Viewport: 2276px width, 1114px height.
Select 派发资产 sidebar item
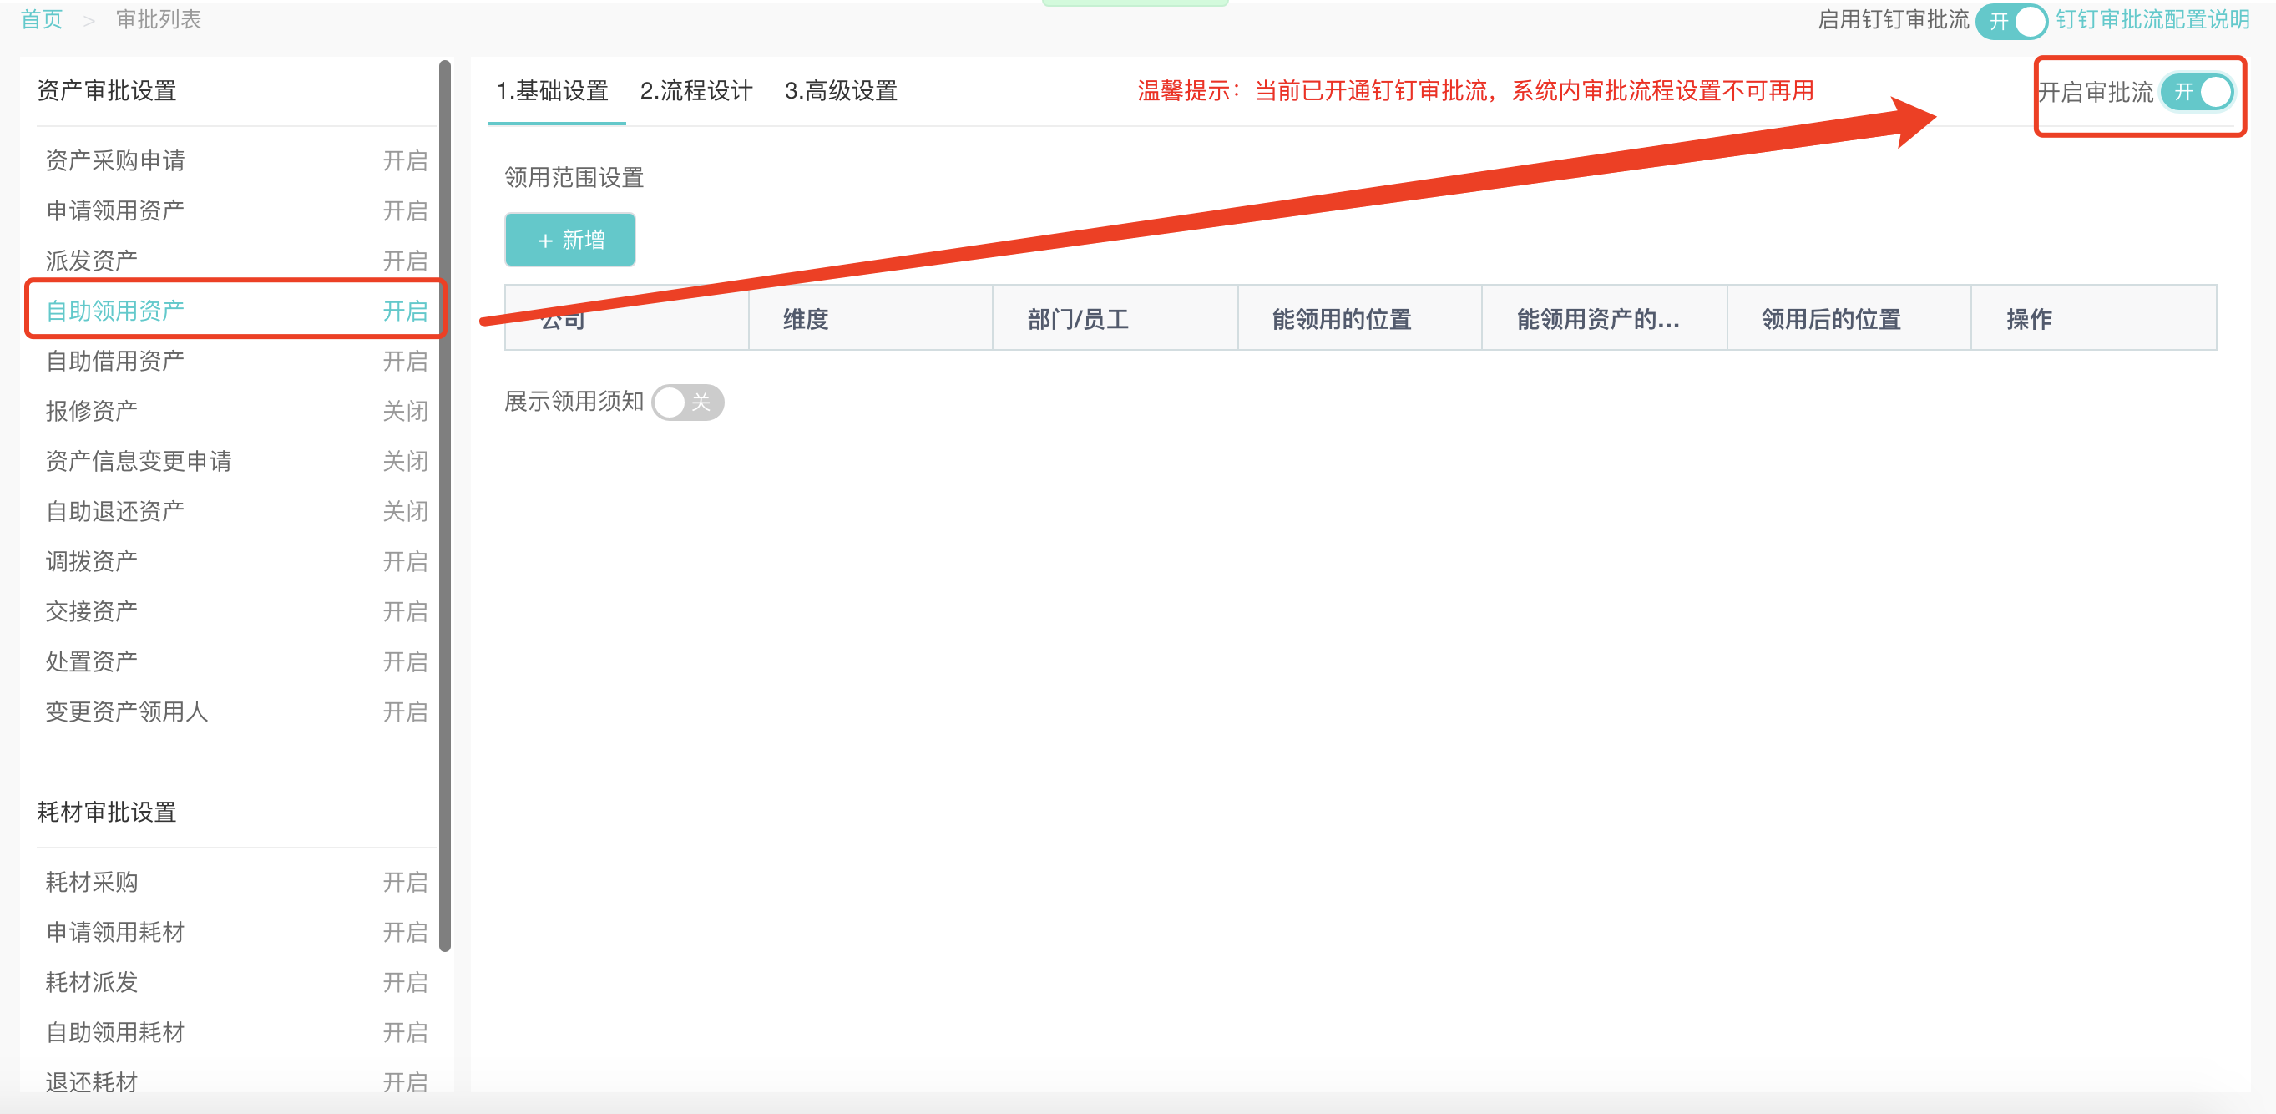[92, 261]
